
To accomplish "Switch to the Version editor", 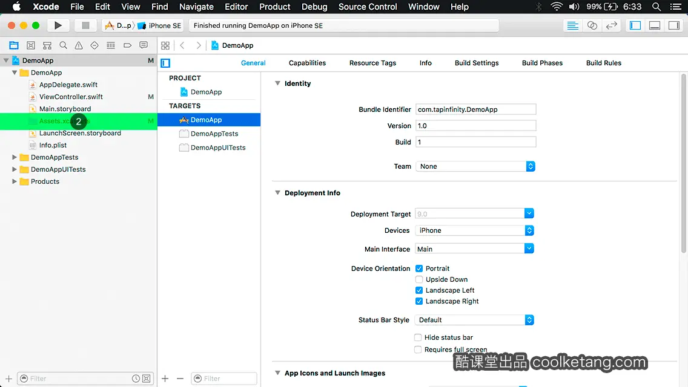I will (611, 25).
